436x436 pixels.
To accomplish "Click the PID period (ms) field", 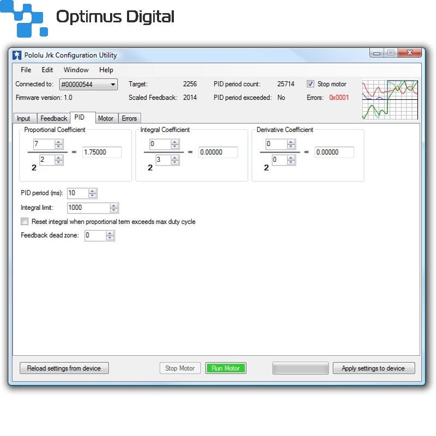I will tap(77, 193).
